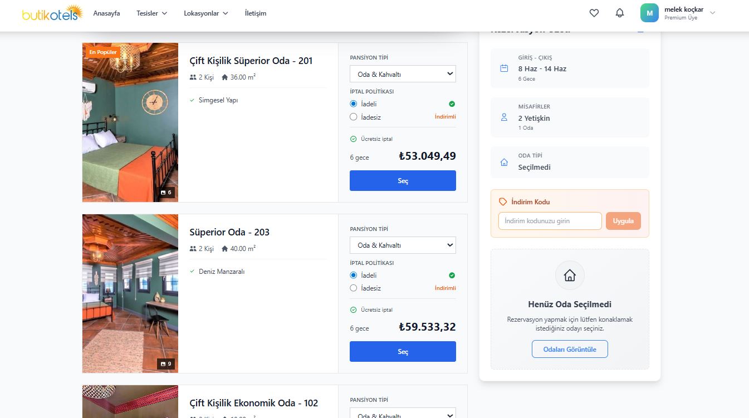Choose İadesiz policy for Süperior Oda 203

(x=354, y=288)
